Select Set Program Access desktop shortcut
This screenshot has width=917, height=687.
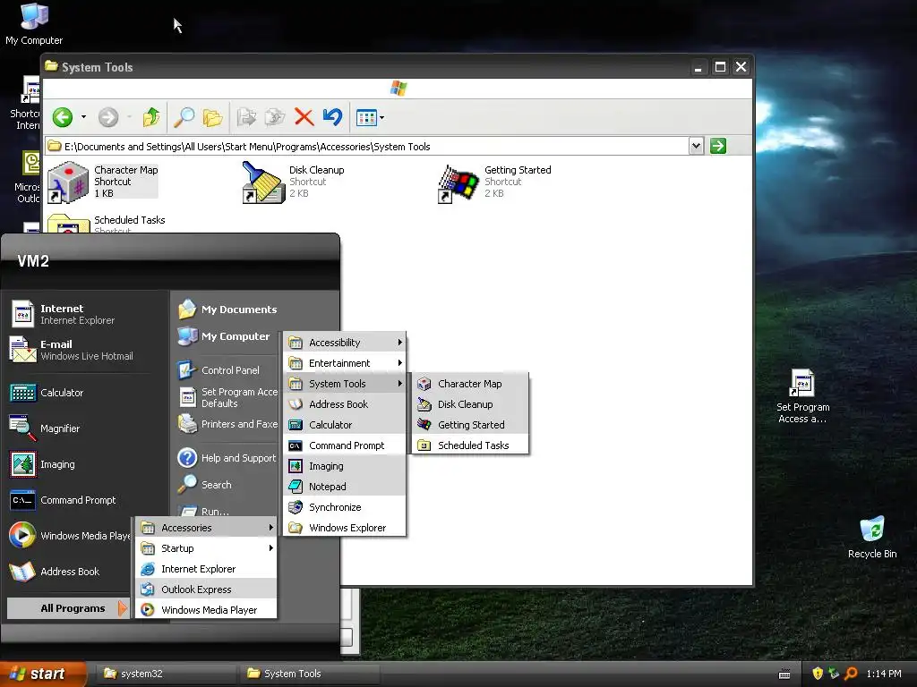point(803,396)
